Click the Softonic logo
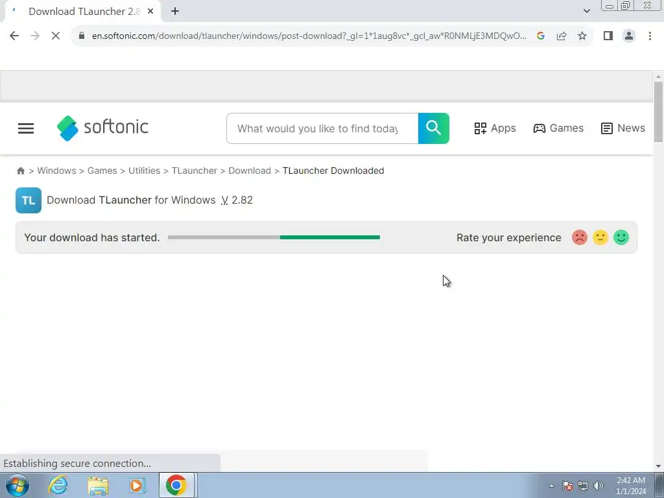Viewport: 664px width, 498px height. click(102, 128)
